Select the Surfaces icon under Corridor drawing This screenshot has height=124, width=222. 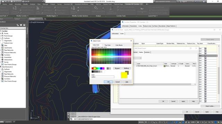[x=2, y=38]
